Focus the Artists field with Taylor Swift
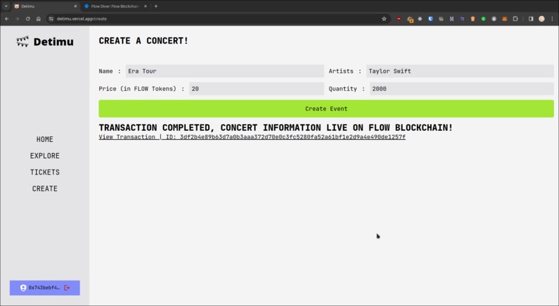The height and width of the screenshot is (306, 559). pyautogui.click(x=460, y=71)
